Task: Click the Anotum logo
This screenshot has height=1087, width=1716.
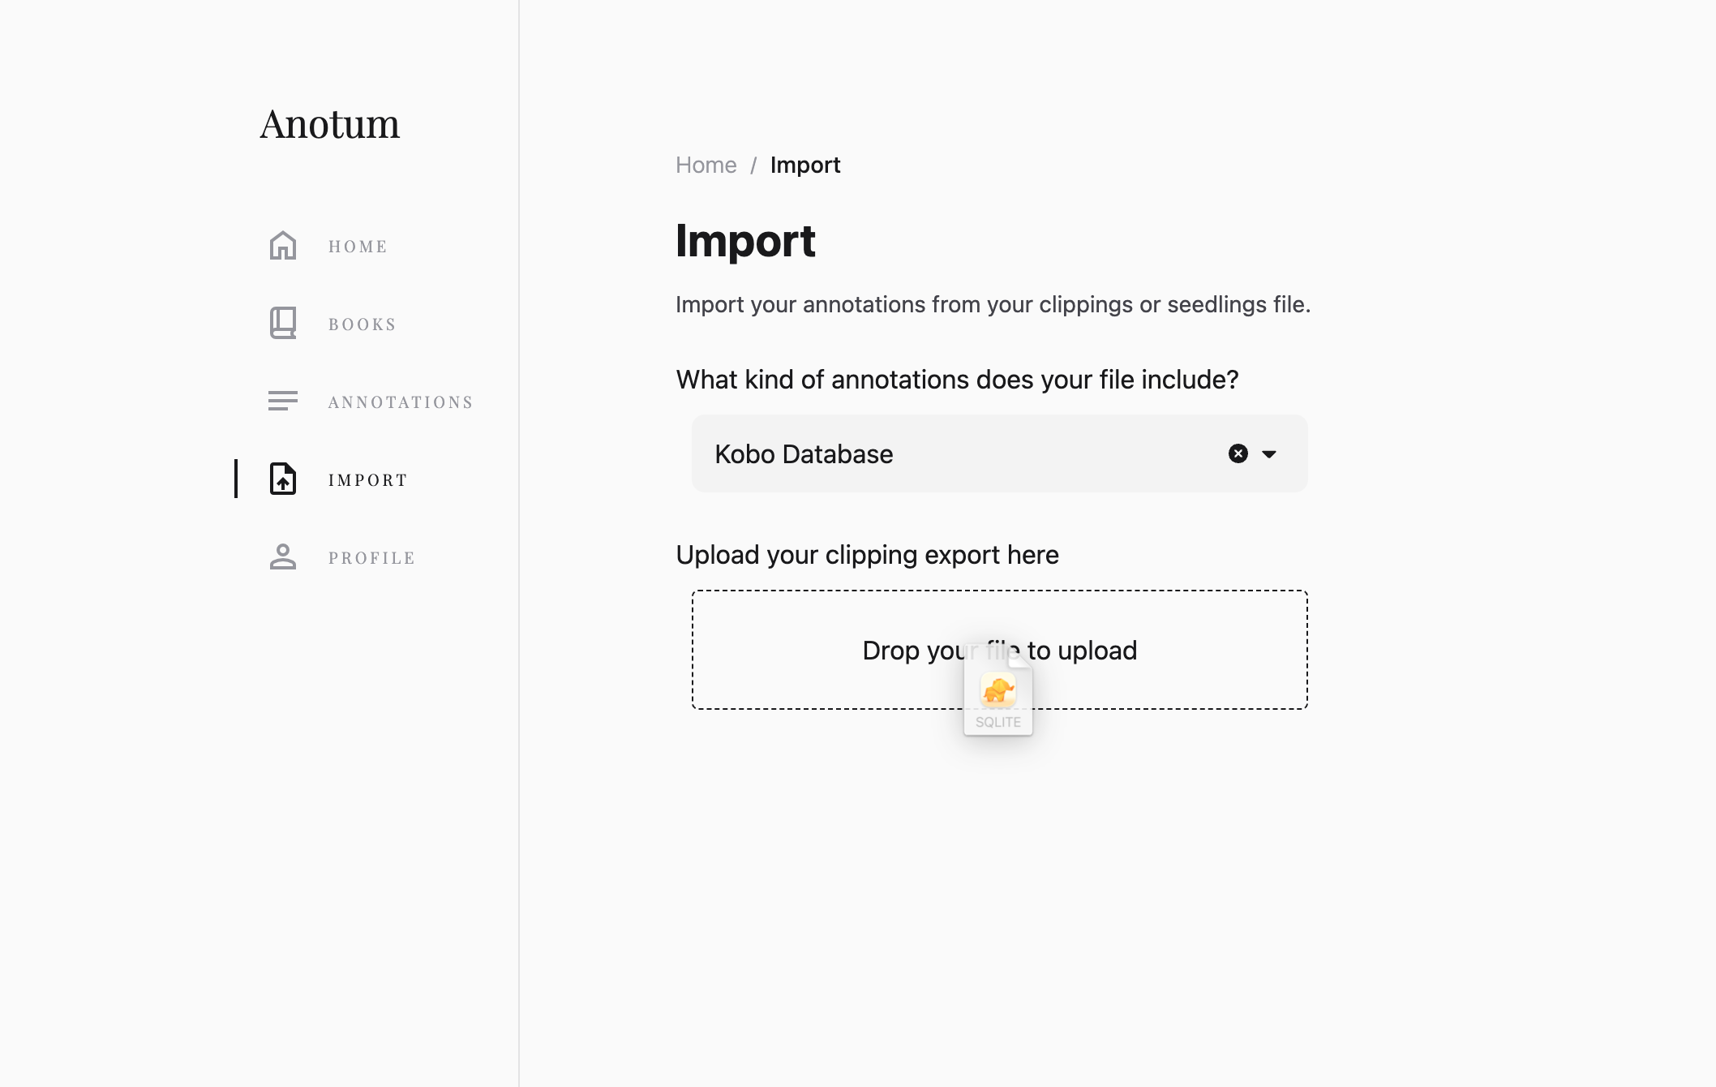Action: pos(329,124)
